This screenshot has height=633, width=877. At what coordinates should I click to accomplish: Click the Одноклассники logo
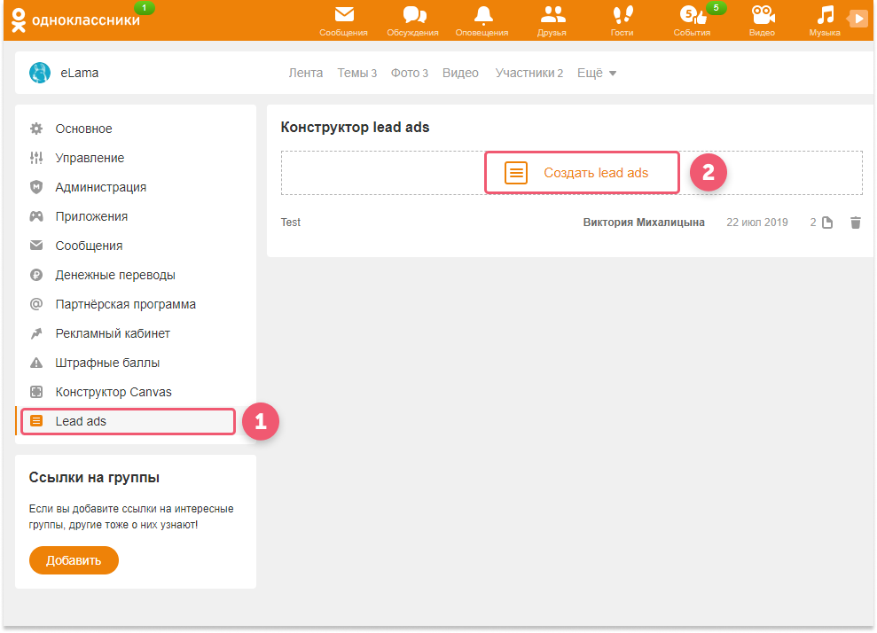76,20
